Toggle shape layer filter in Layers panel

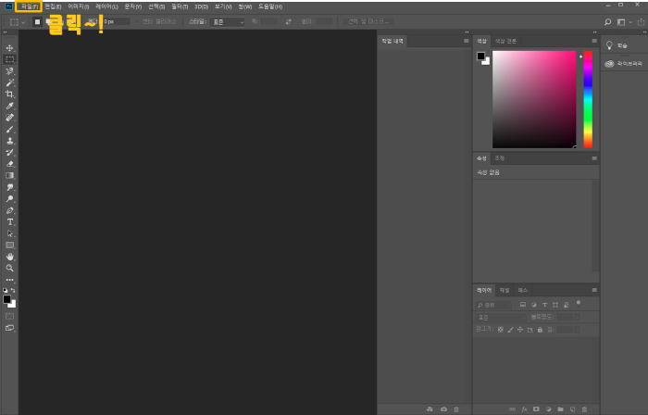click(x=555, y=305)
